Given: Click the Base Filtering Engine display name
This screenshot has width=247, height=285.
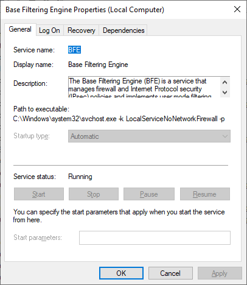Looking at the screenshot, I should pos(98,65).
